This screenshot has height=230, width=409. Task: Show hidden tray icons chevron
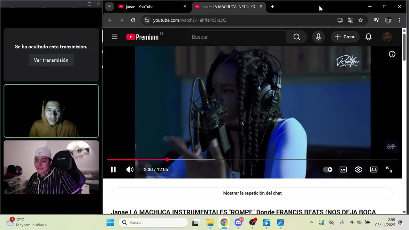point(311,222)
